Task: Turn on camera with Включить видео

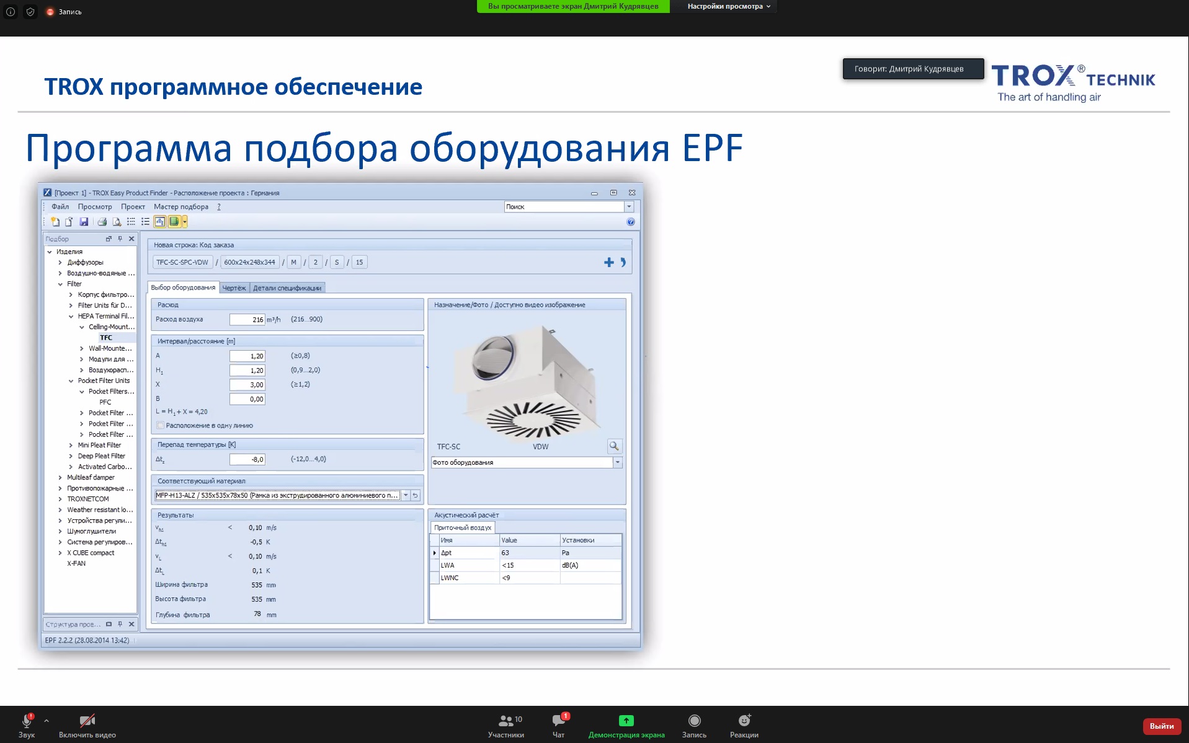Action: [87, 725]
